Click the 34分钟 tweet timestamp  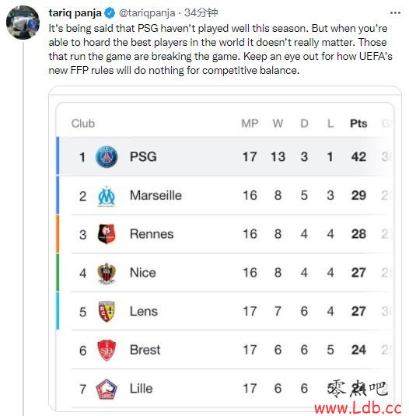pos(201,12)
